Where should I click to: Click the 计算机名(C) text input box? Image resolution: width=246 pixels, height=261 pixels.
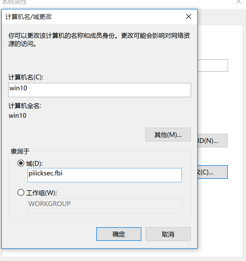[x=99, y=90]
